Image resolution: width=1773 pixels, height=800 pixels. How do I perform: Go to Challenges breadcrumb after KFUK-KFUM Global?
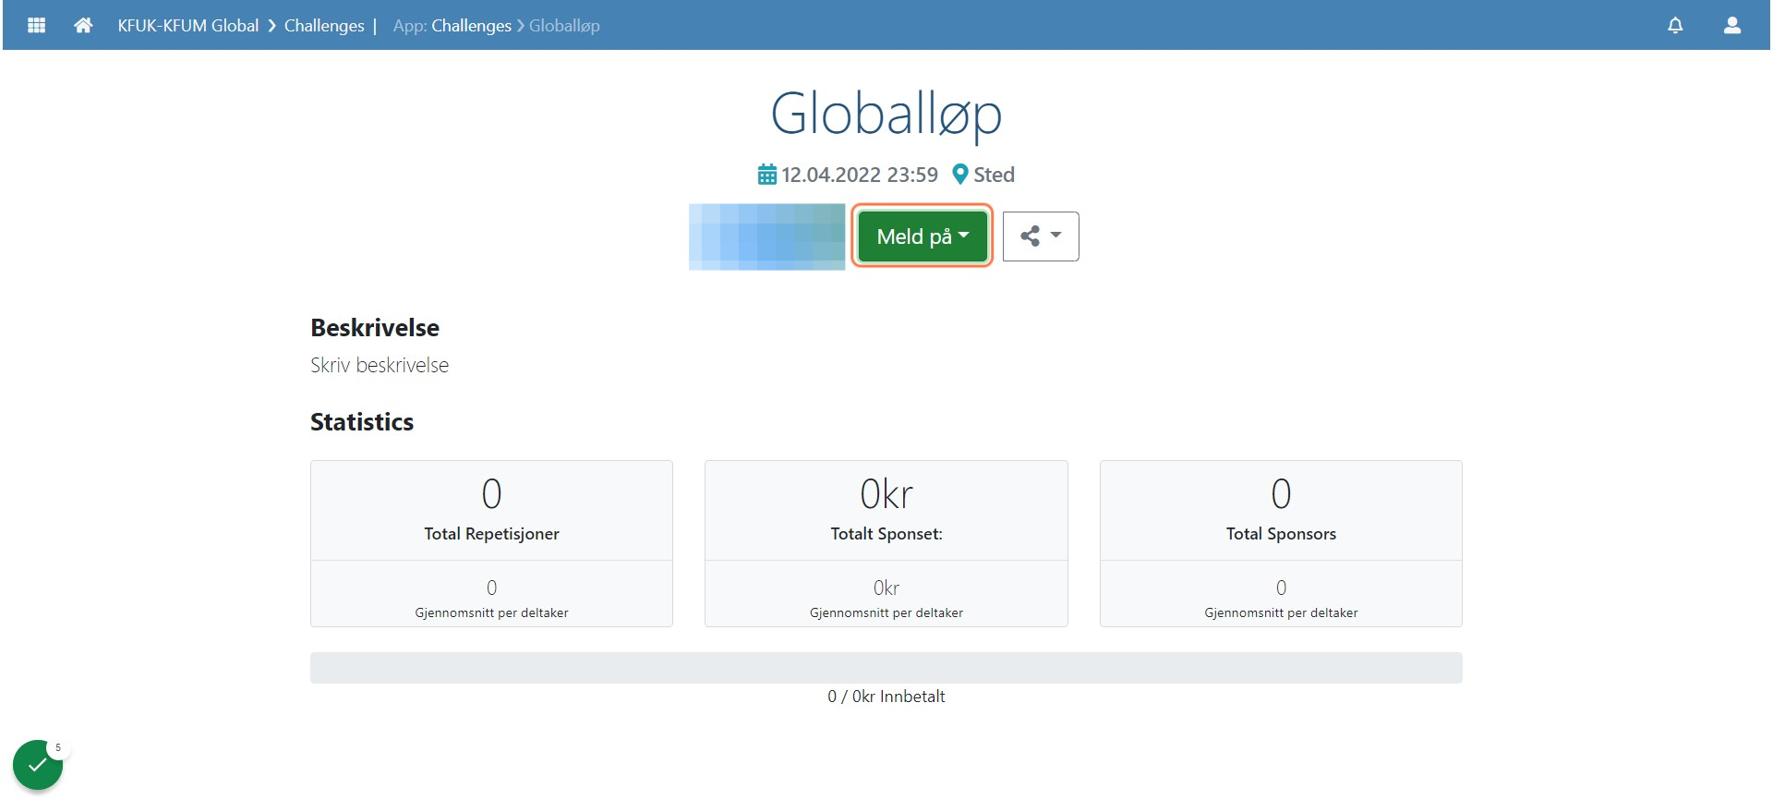[x=324, y=26]
